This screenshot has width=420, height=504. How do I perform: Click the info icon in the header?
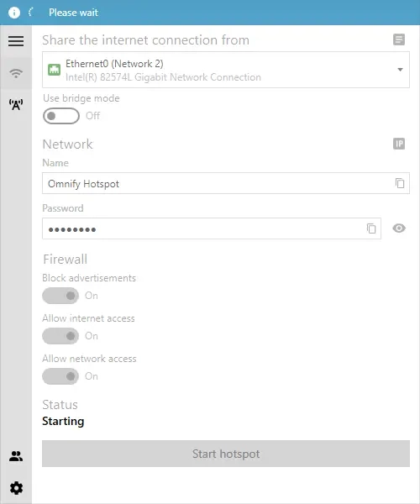14,13
